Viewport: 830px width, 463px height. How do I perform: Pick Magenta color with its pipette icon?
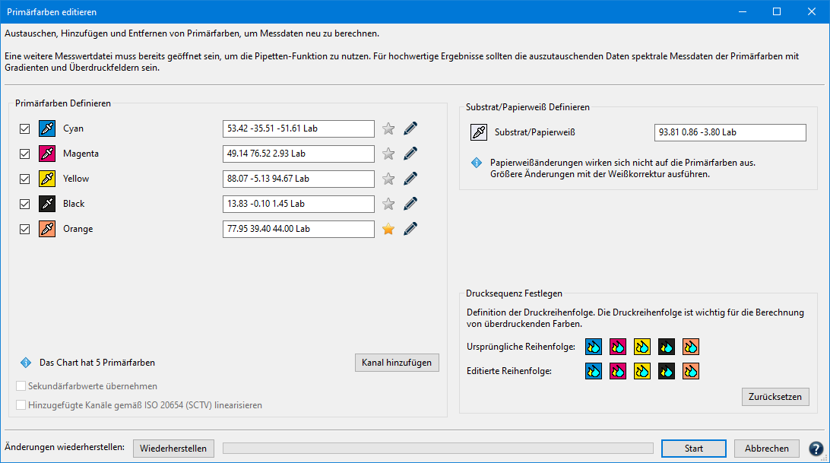click(x=47, y=154)
